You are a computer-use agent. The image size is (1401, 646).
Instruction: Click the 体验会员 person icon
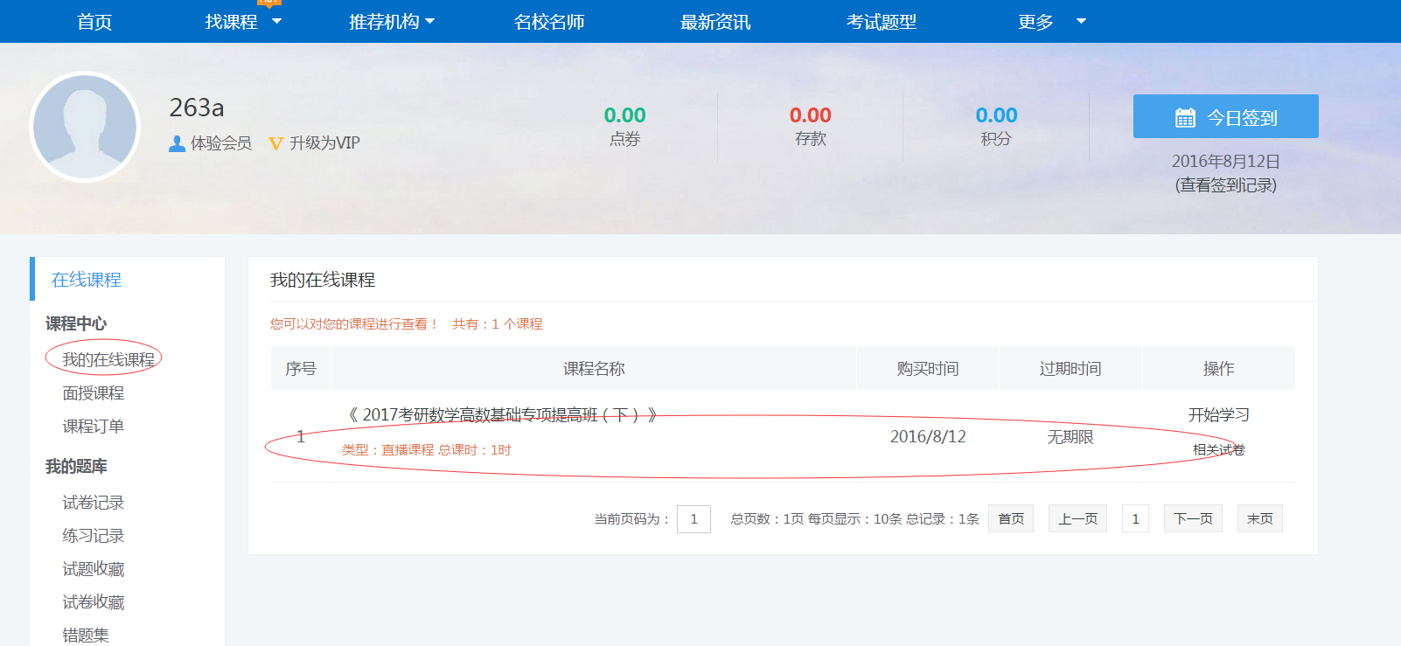pyautogui.click(x=177, y=143)
